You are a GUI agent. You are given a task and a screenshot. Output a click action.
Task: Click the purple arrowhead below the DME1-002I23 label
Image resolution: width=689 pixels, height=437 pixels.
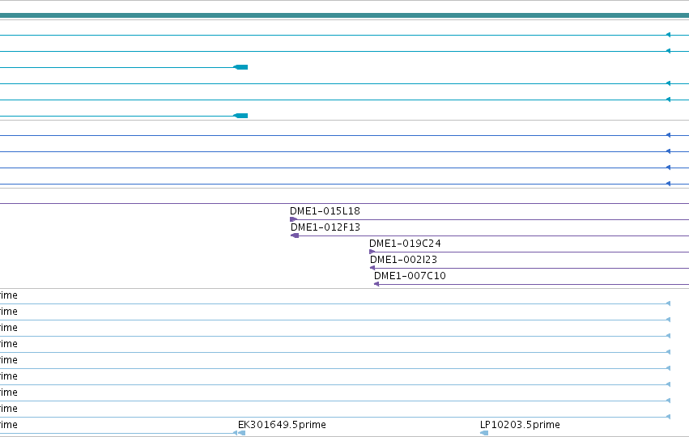(x=372, y=268)
